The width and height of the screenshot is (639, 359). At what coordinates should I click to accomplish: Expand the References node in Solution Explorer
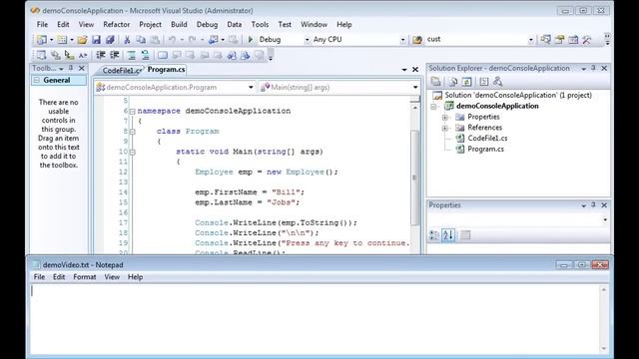click(445, 128)
